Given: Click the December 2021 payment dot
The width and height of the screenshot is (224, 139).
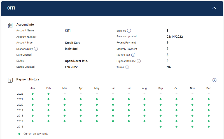Looking at the screenshot, I should click(209, 99).
